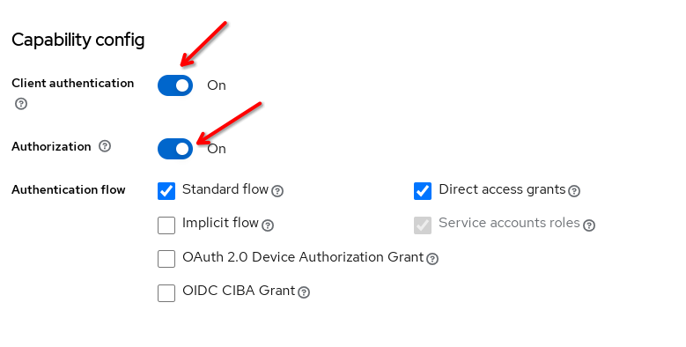Click the On text beside Authorization switch
686x347 pixels.
217,149
